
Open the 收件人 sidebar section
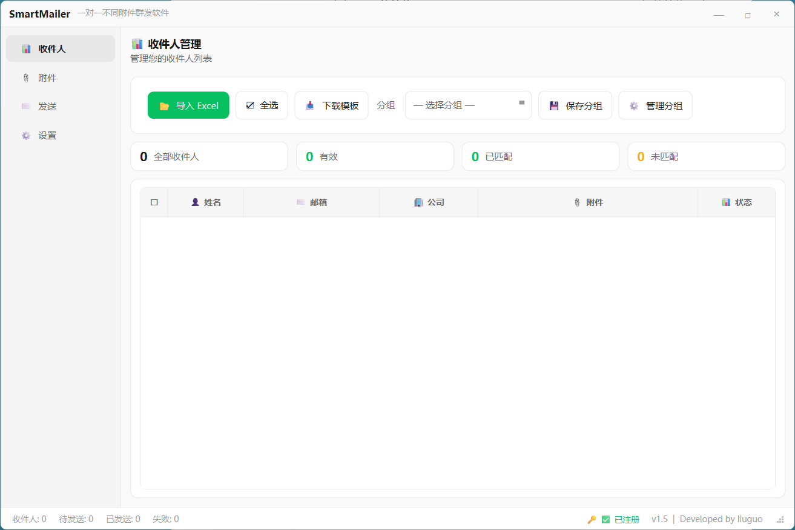pos(61,48)
